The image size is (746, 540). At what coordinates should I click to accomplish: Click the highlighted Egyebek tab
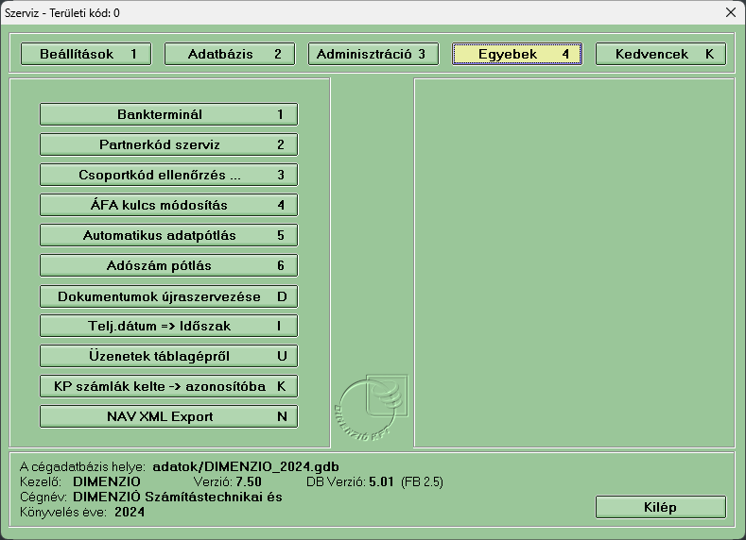pyautogui.click(x=517, y=54)
